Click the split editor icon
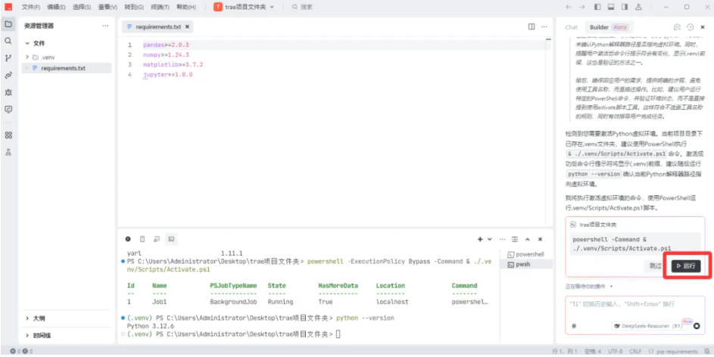Viewport: 714px width, 357px height. [x=532, y=26]
